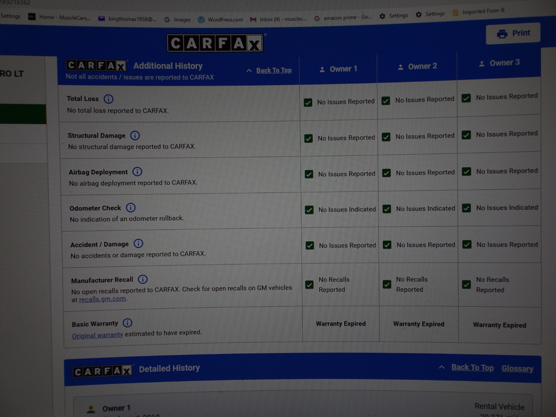Open Odometer Check info icon
Viewport: 556px width, 417px height.
131,208
